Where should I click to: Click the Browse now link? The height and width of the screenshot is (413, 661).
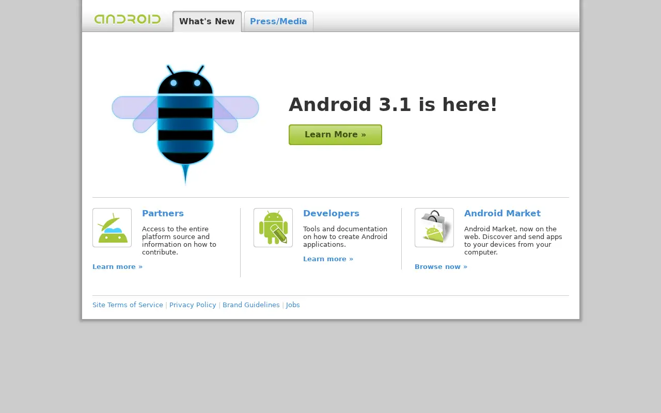tap(441, 267)
